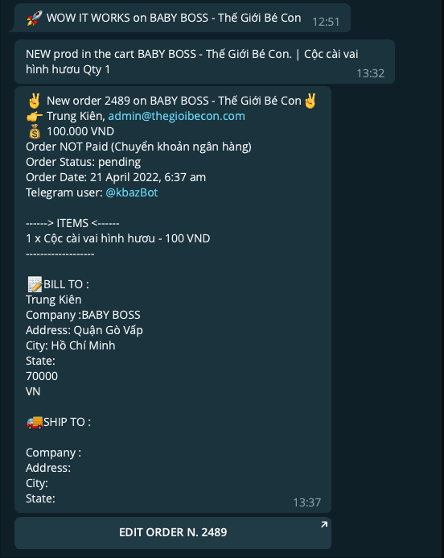Screen dimensions: 444x558
Task: Click the 12:51 timestamp on the first message
Action: pyautogui.click(x=326, y=22)
